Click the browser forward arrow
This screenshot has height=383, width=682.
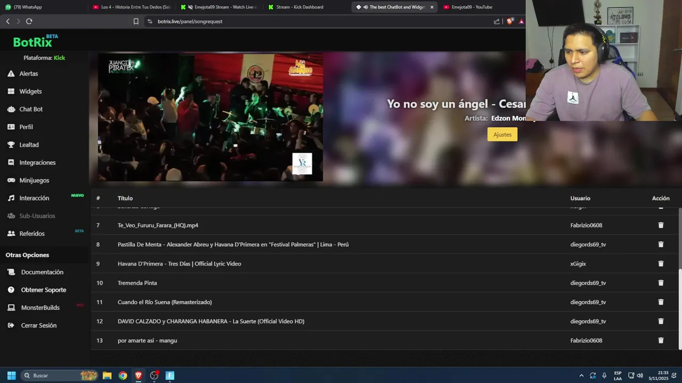pos(18,21)
